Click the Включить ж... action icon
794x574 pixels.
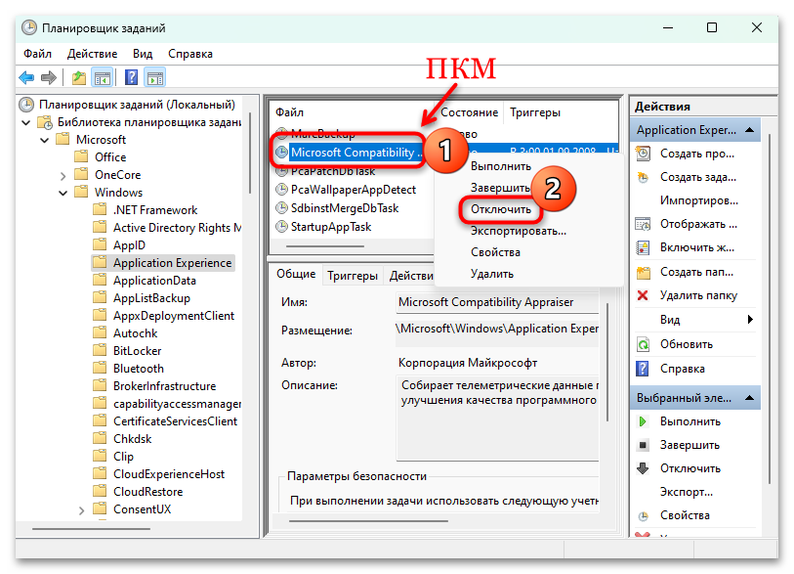[643, 247]
